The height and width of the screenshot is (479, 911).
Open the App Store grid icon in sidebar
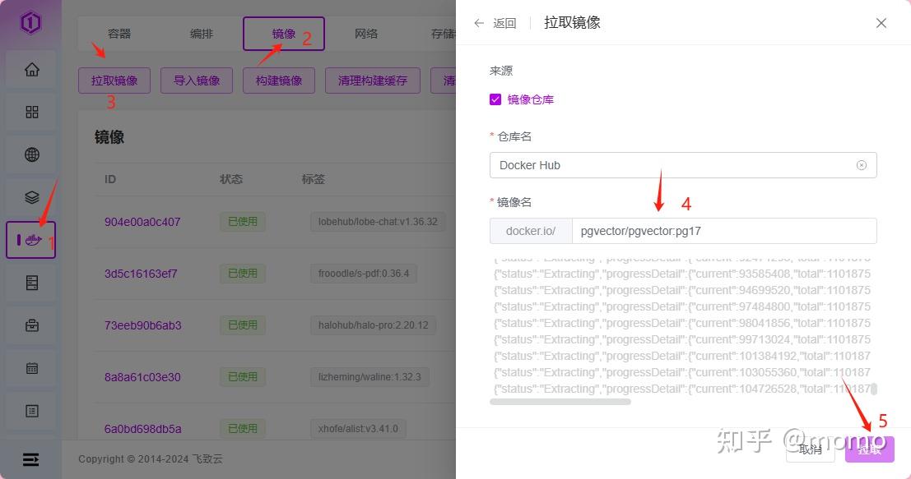30,111
